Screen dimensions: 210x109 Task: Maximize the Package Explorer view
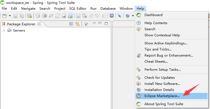coord(106,24)
